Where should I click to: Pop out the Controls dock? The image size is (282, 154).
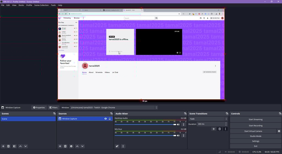(x=280, y=114)
